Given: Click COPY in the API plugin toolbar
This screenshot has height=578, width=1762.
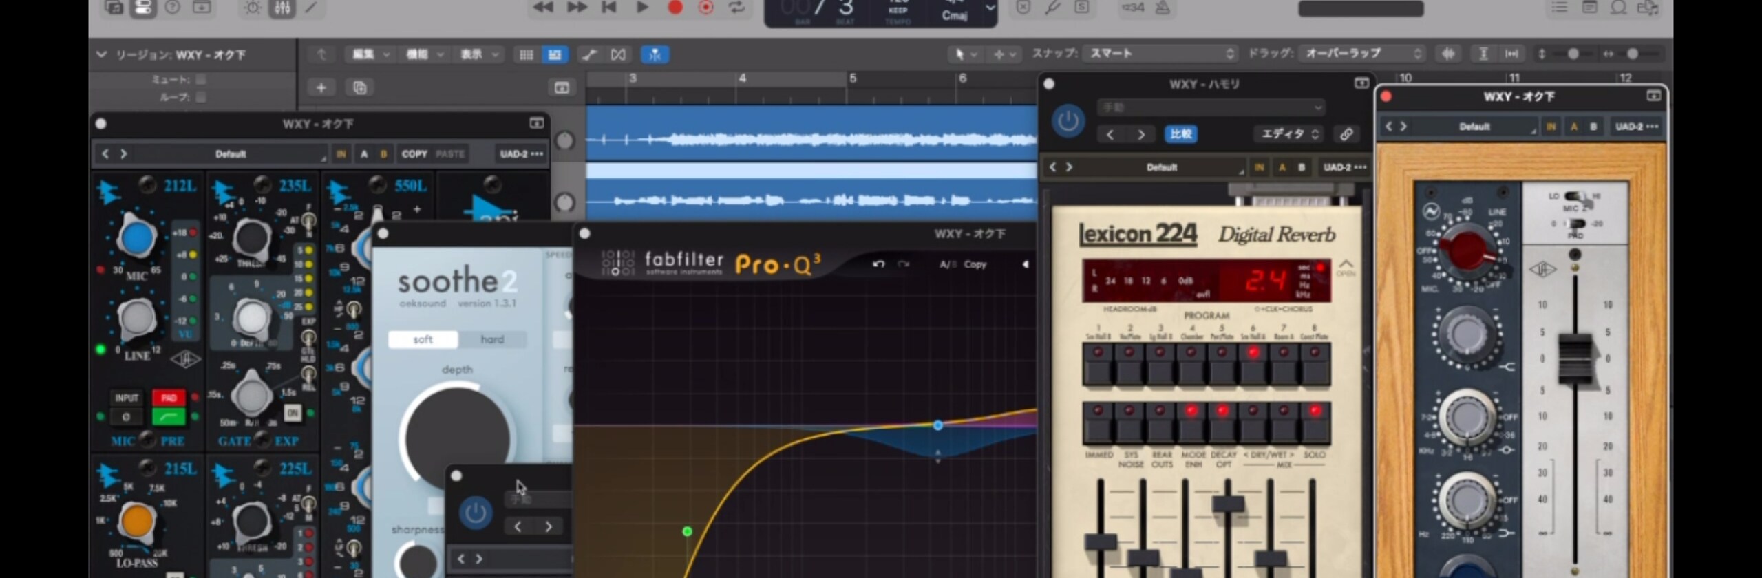Looking at the screenshot, I should click(x=414, y=154).
